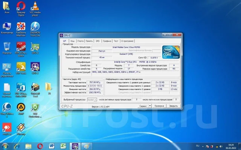
Task: Switch to the Кэш tab
Action: [x=73, y=41]
